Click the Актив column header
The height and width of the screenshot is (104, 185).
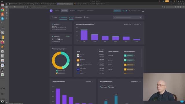pyautogui.click(x=78, y=51)
